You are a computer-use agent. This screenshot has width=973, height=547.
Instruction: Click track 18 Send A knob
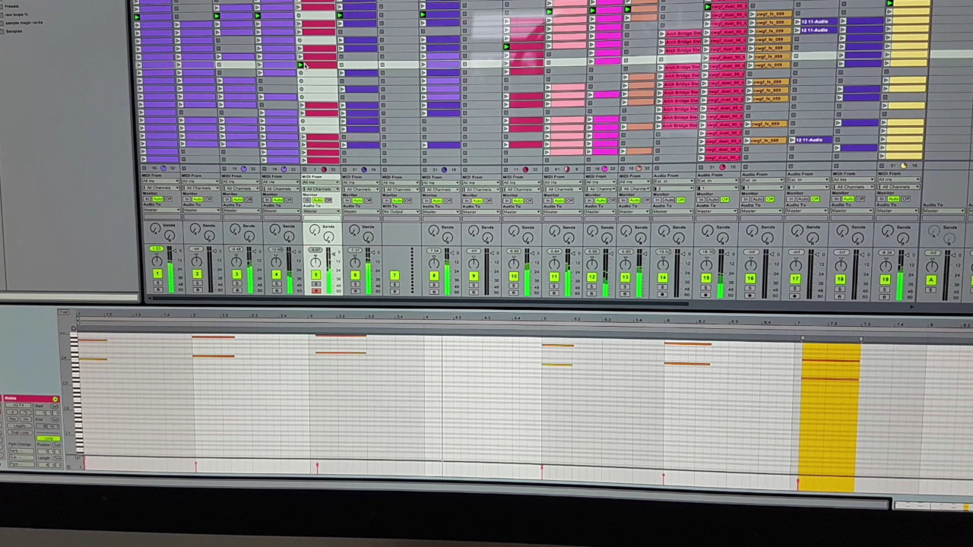pyautogui.click(x=842, y=229)
